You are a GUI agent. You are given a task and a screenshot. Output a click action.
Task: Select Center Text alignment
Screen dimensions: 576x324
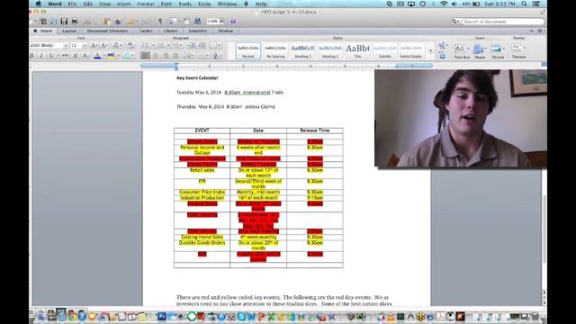pyautogui.click(x=156, y=56)
